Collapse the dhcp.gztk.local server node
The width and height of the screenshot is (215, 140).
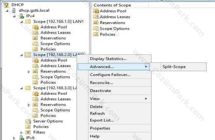coord(7,11)
